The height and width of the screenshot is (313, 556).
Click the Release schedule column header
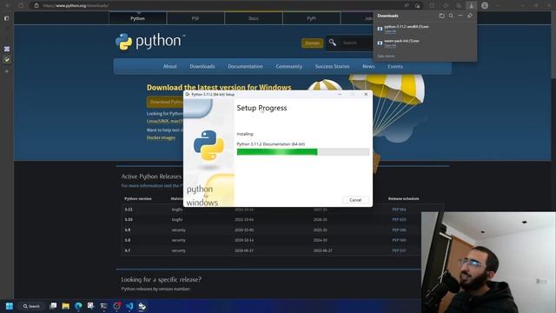(x=403, y=199)
